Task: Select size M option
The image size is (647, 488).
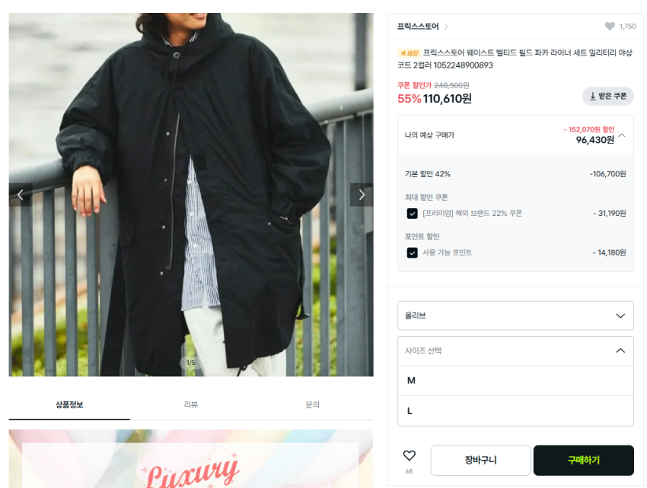Action: coord(515,380)
